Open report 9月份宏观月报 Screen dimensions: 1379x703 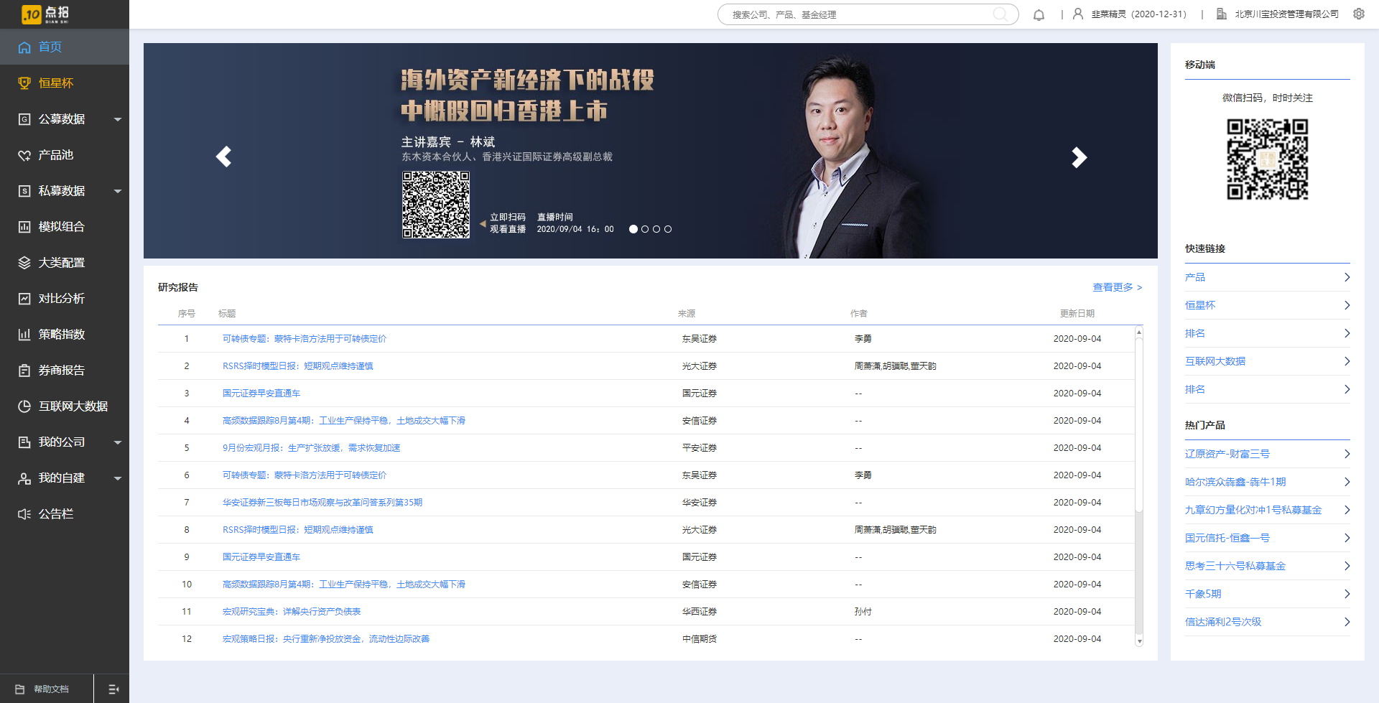tap(311, 448)
